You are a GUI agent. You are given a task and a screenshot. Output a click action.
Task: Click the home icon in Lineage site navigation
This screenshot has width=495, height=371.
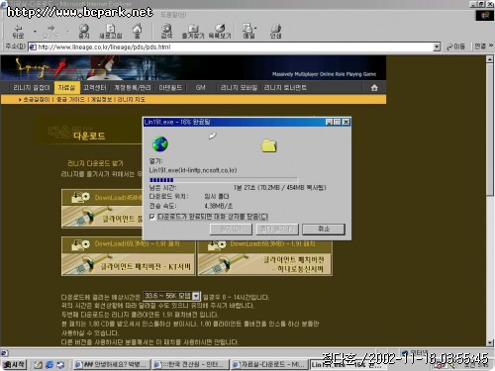click(x=374, y=88)
